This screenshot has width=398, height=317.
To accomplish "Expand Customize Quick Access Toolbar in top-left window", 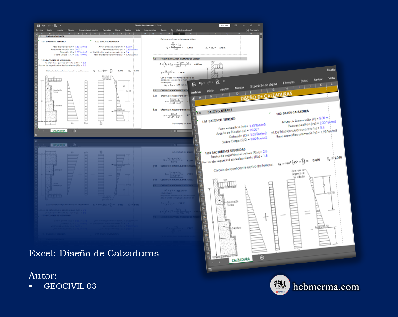I will (60, 26).
